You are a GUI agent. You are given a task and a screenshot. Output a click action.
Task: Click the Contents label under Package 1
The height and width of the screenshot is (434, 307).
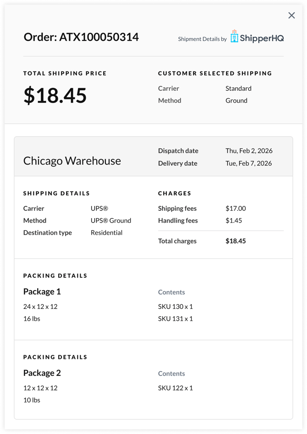171,292
